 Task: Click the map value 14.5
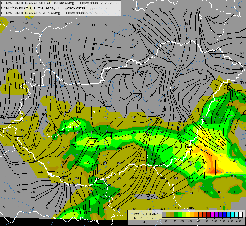93,25
